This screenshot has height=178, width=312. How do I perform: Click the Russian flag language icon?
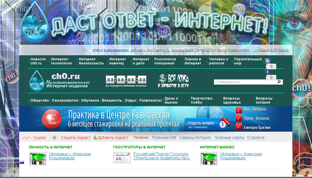[x=22, y=162]
